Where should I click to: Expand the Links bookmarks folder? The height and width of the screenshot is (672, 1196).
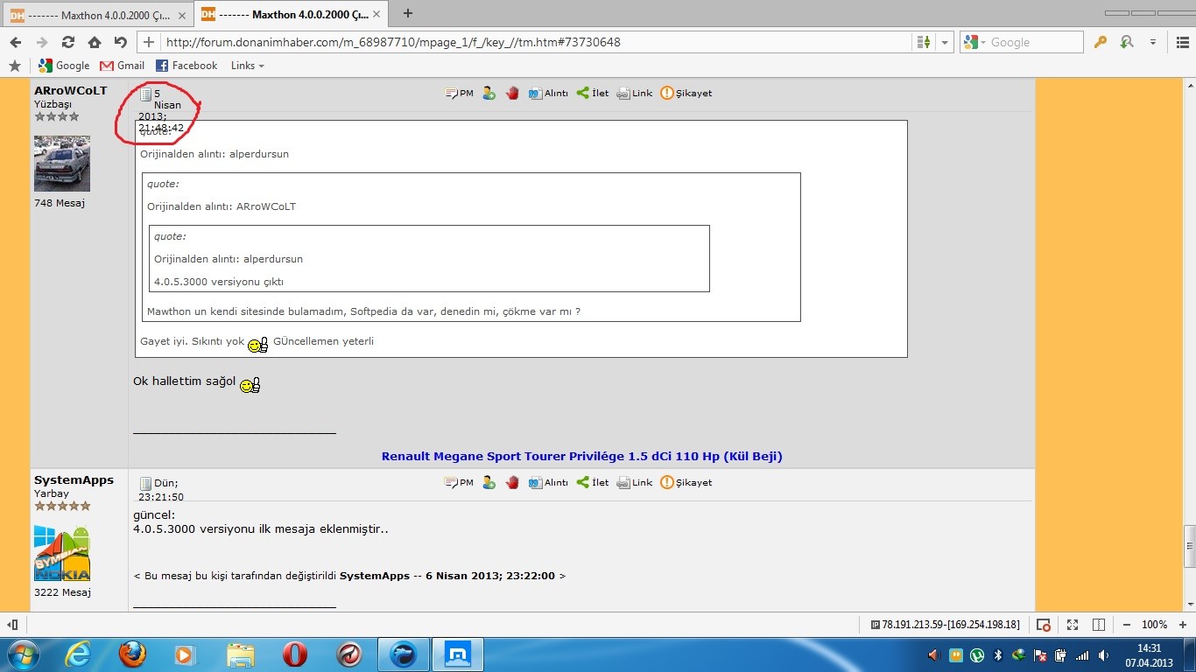pos(247,66)
